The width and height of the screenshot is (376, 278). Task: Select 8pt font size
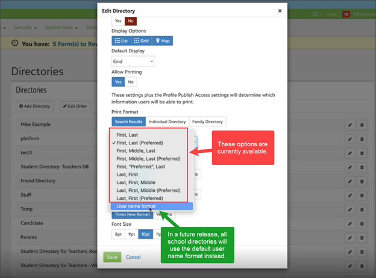(118, 234)
